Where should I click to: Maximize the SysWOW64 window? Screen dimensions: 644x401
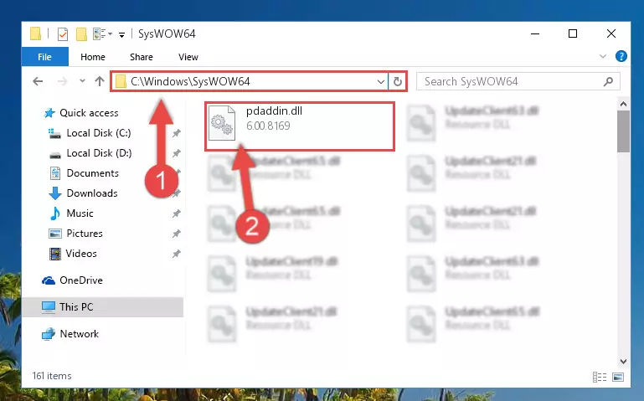click(x=573, y=33)
